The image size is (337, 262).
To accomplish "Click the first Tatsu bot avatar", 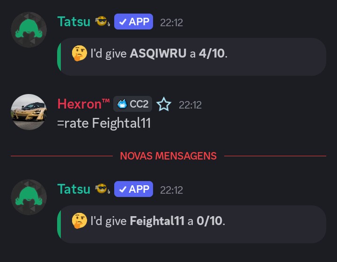I will 29,29.
